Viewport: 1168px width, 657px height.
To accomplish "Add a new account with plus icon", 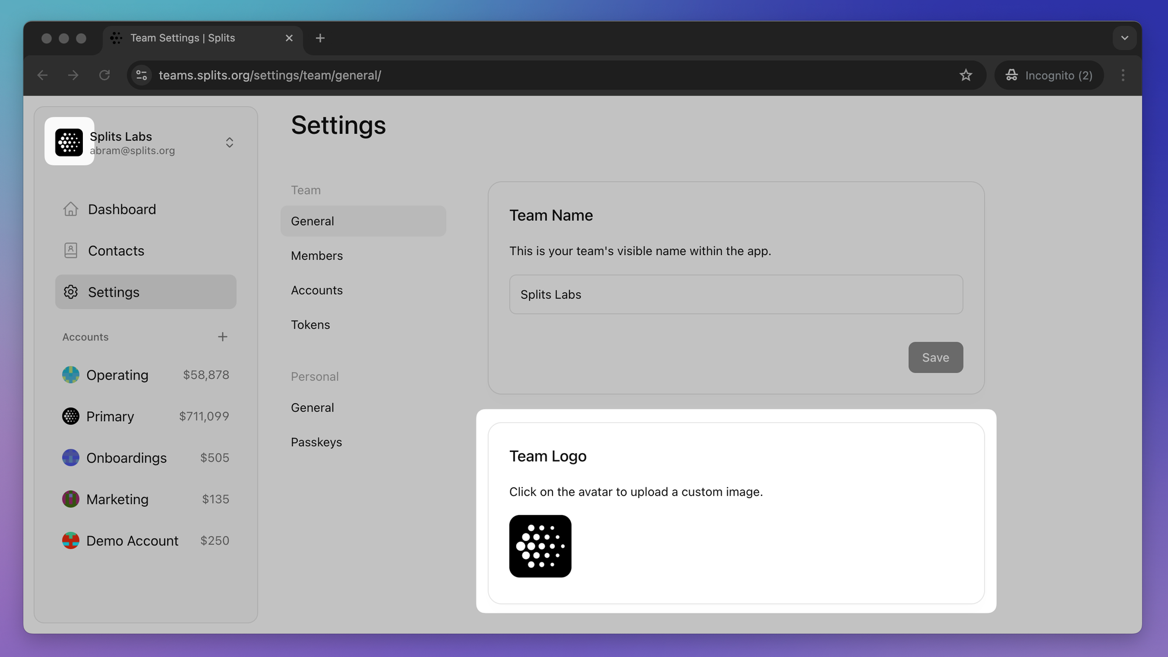I will (223, 337).
